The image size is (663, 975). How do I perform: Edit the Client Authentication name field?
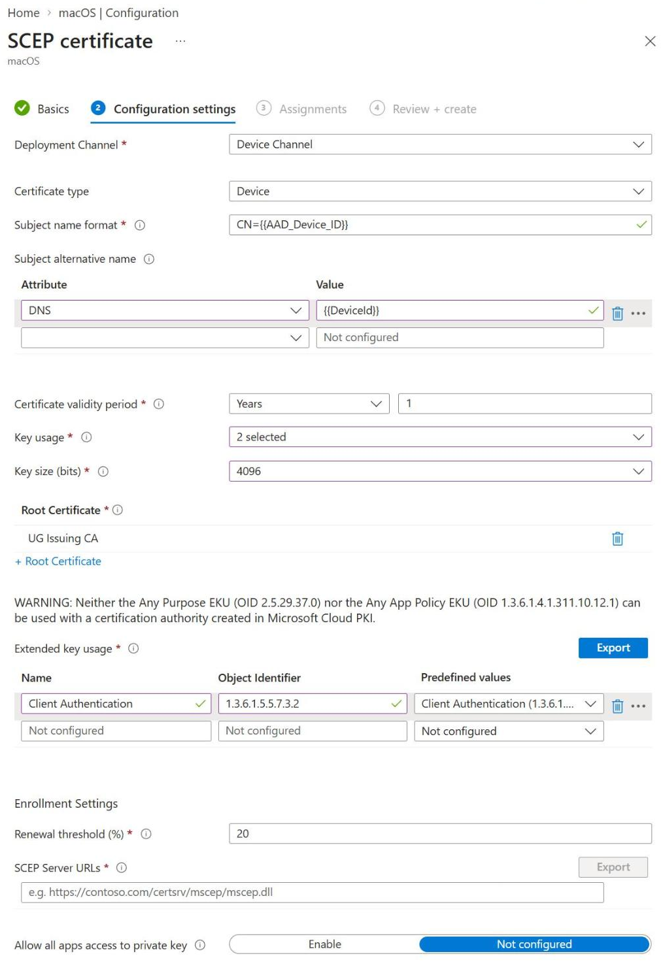pos(116,704)
